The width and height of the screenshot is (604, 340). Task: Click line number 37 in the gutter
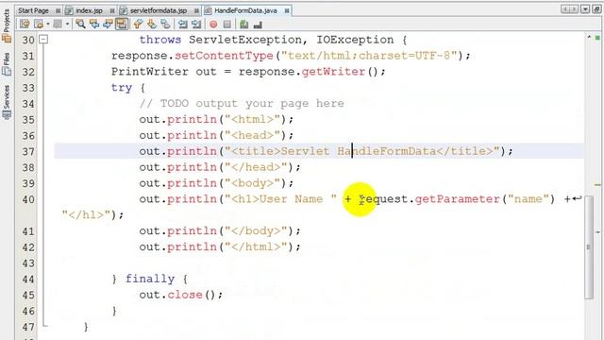pos(28,151)
